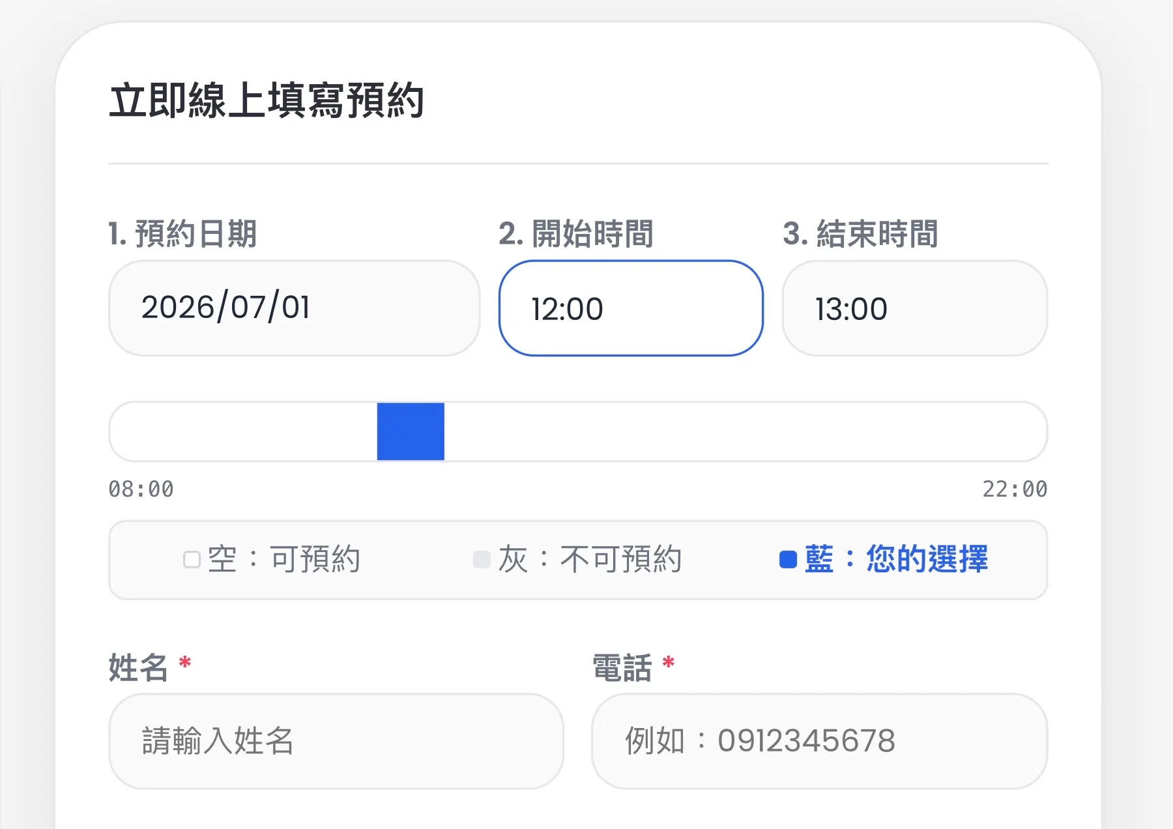The width and height of the screenshot is (1173, 829).
Task: Click the 1. 預約日期 label
Action: (x=182, y=233)
